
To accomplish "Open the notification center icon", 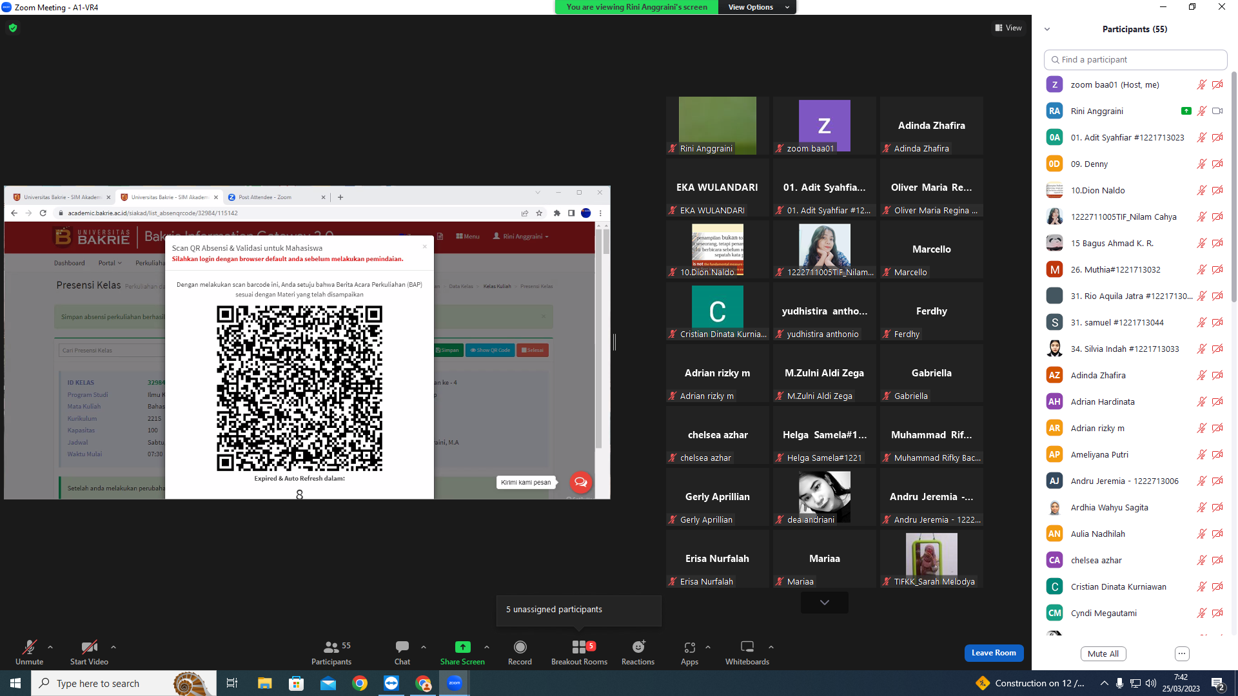I will tap(1219, 684).
